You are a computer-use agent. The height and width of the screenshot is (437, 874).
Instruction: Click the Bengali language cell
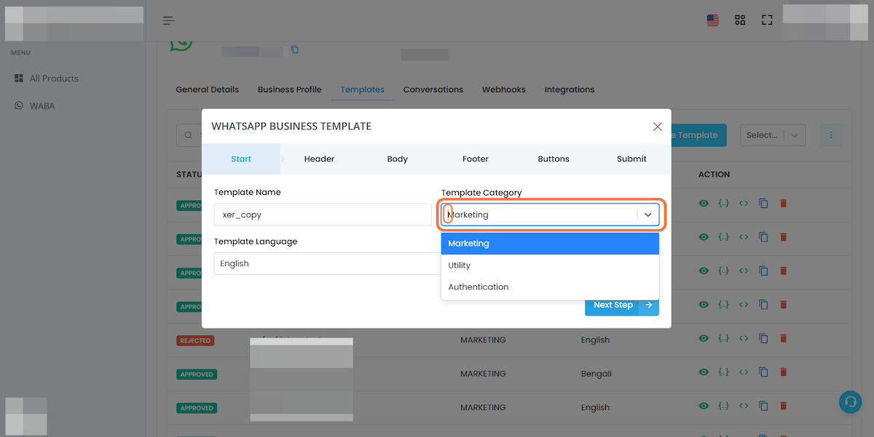click(597, 374)
